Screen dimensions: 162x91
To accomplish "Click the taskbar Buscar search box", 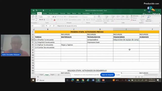I will [x=50, y=80].
